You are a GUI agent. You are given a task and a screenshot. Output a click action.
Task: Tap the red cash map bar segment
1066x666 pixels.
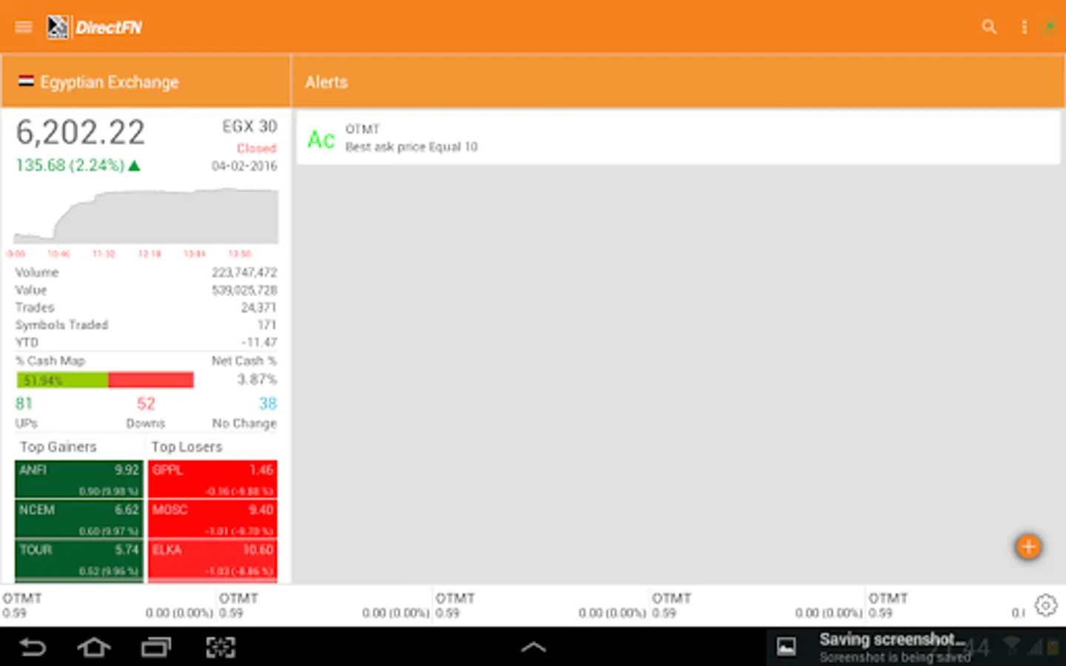tap(151, 380)
